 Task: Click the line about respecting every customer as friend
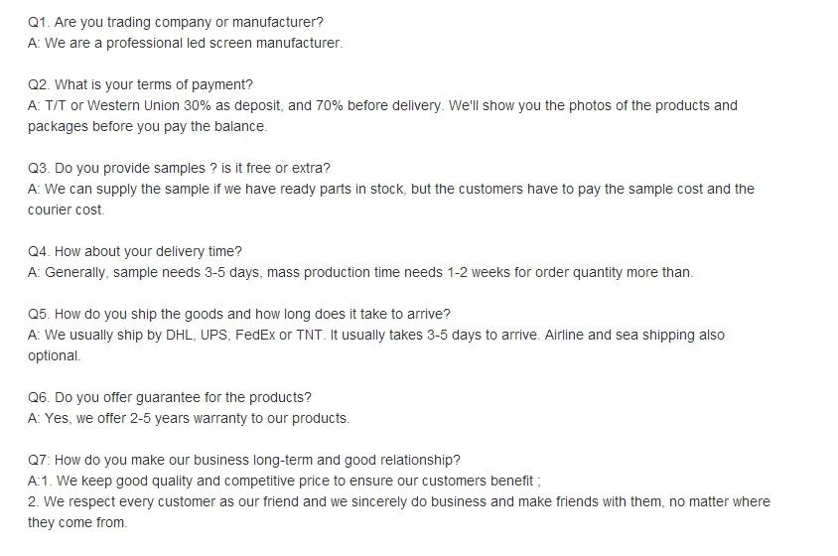(x=399, y=502)
